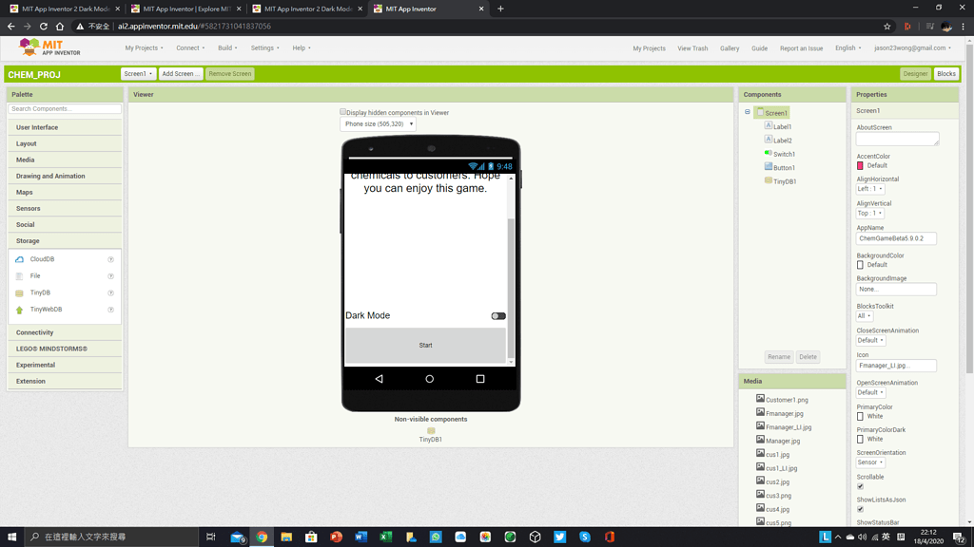Toggle the Dark Mode switch in phone preview
The height and width of the screenshot is (547, 974).
[497, 315]
